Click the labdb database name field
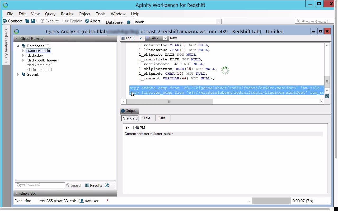This screenshot has width=338, height=211. pos(175,22)
